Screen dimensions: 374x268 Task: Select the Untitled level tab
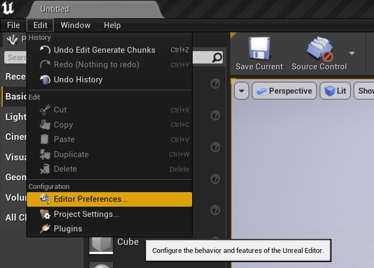96,10
